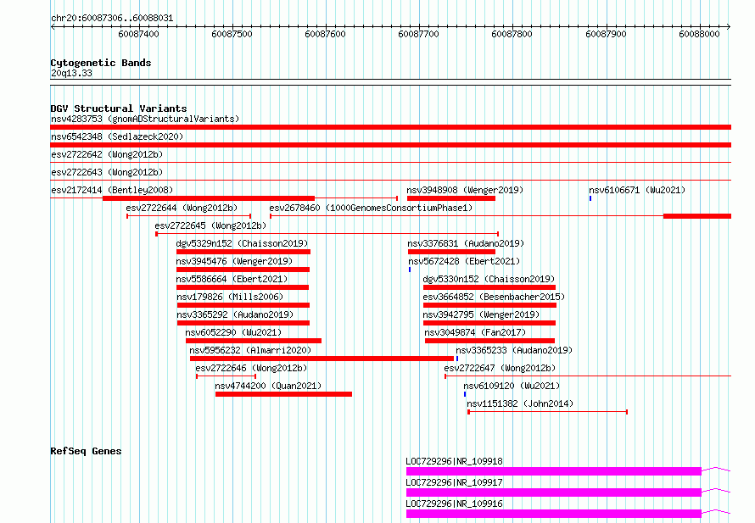Click the LOC729296|NR_109917 gene label
Viewport: 755px width, 523px height.
[454, 482]
